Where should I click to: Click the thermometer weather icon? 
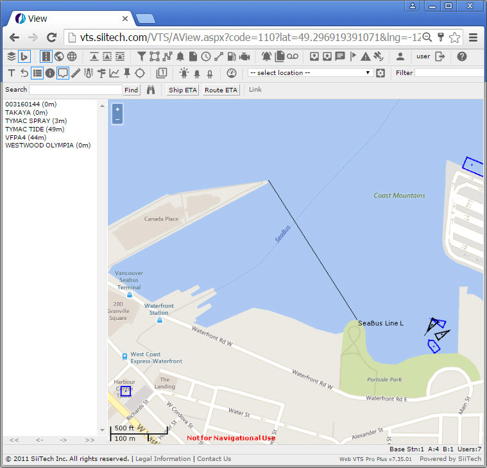tap(89, 73)
